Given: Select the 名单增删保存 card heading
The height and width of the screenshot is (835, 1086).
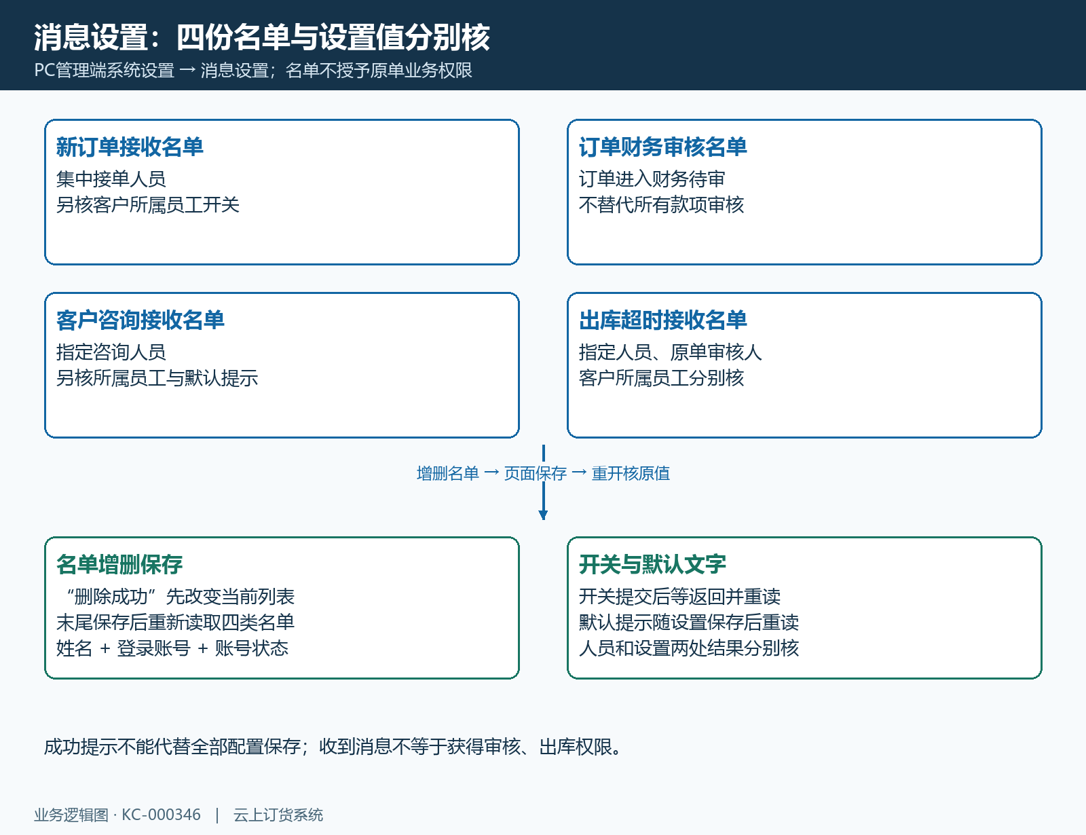Looking at the screenshot, I should 119,564.
